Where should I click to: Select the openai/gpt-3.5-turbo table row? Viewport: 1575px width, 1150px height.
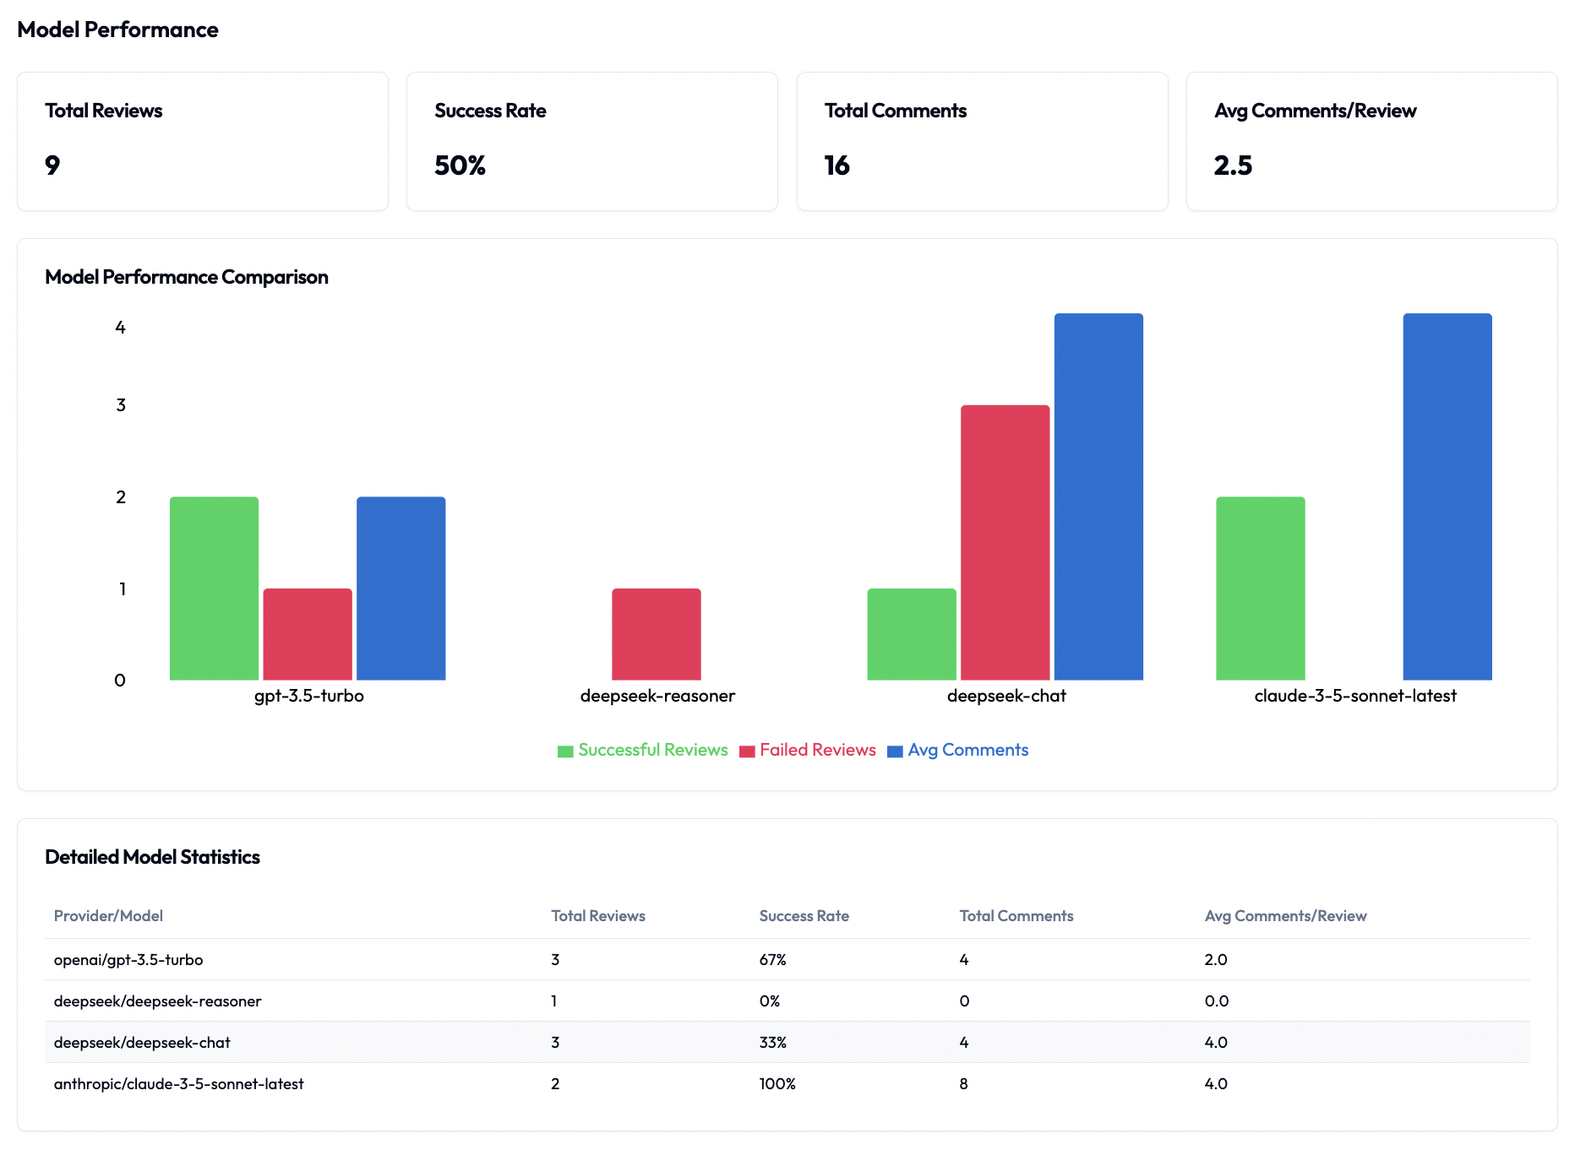pos(787,959)
